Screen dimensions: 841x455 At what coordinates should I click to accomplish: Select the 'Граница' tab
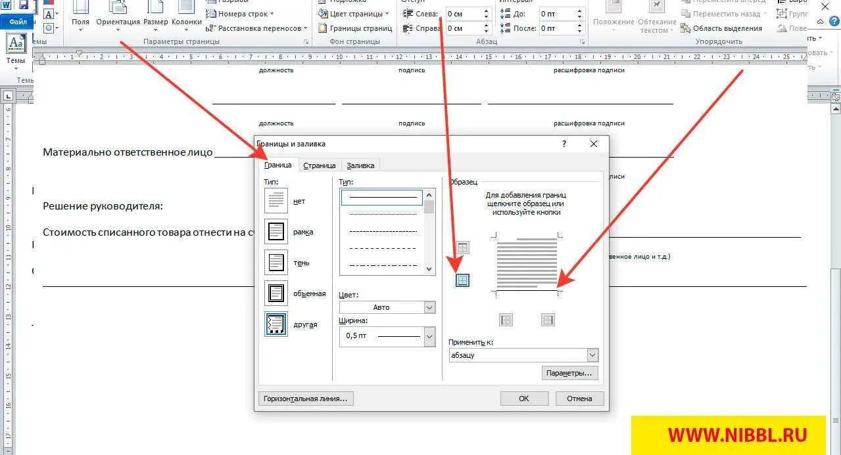pyautogui.click(x=277, y=165)
